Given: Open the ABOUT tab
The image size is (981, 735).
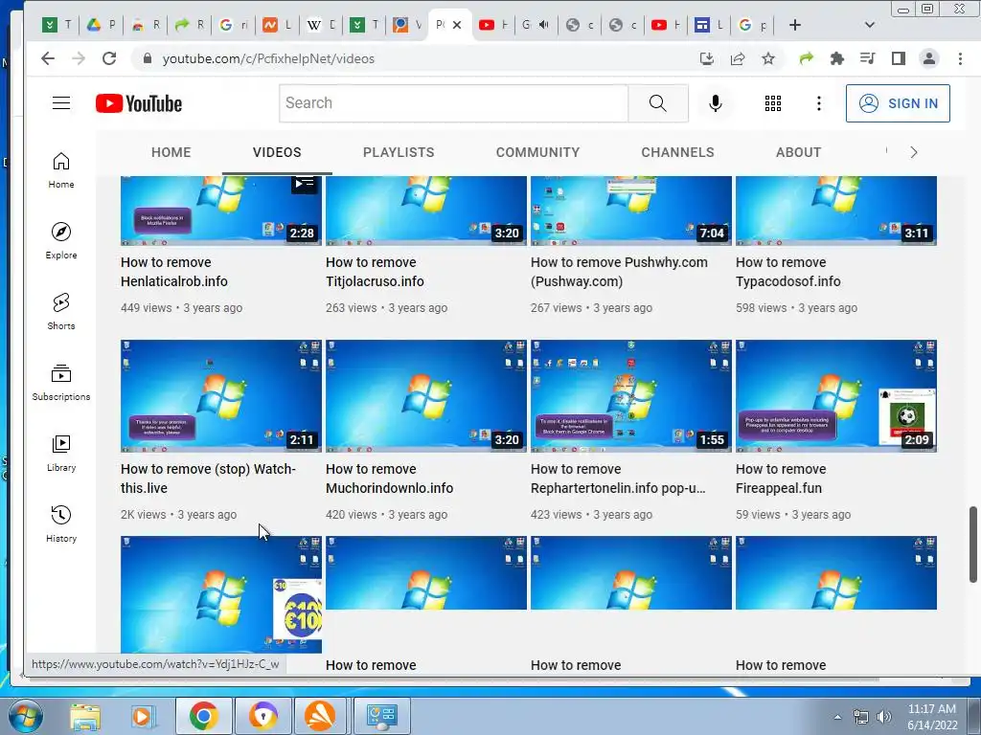Looking at the screenshot, I should point(798,152).
